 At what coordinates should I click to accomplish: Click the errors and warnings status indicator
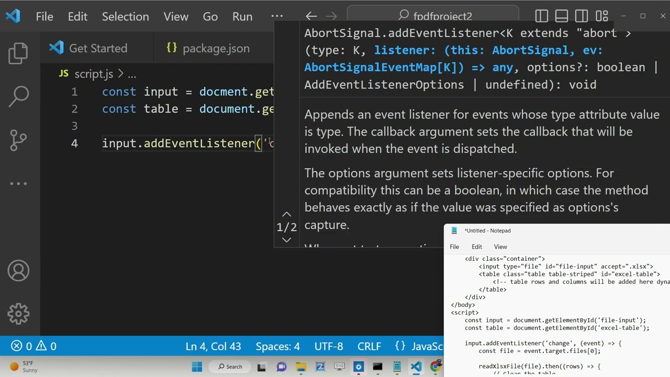[34, 346]
